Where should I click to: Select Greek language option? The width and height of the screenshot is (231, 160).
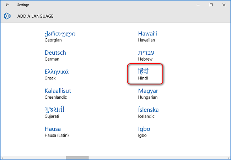pyautogui.click(x=57, y=75)
